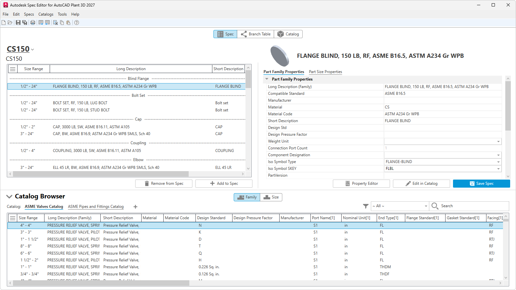Click the Paste clipboard toolbar icon

[68, 22]
